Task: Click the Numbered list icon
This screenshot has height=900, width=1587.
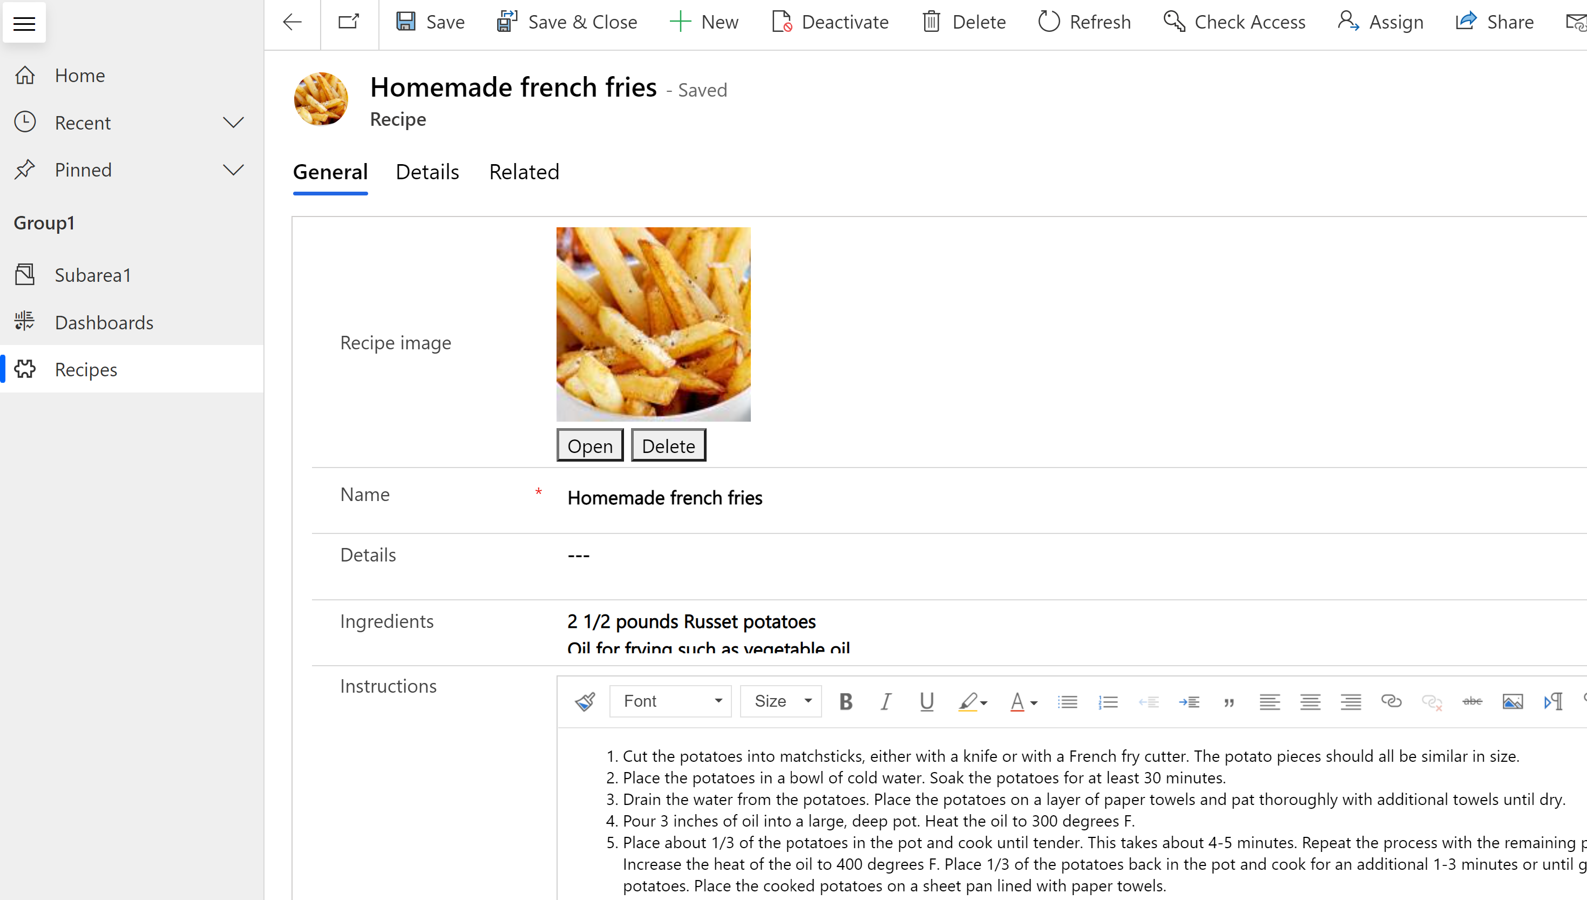Action: (1108, 701)
